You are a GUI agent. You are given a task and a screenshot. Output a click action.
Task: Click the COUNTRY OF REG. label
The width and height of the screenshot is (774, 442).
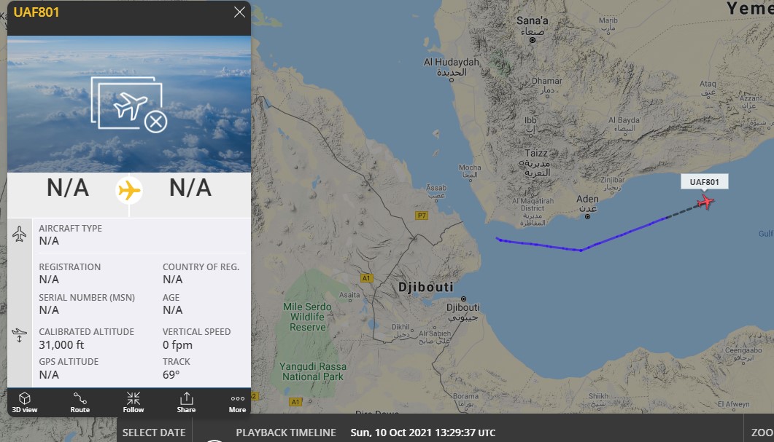[x=201, y=267]
